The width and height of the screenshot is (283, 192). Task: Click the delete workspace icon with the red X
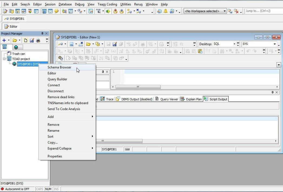(236, 11)
